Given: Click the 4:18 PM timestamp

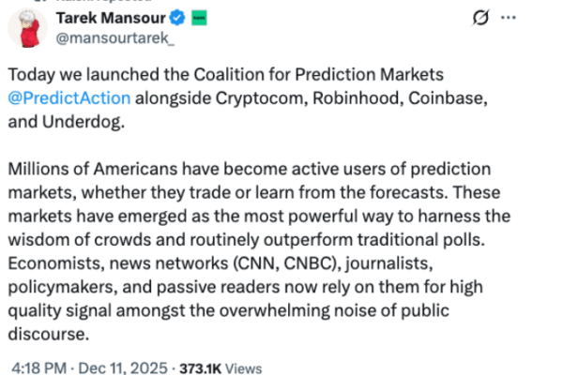Looking at the screenshot, I should [32, 369].
